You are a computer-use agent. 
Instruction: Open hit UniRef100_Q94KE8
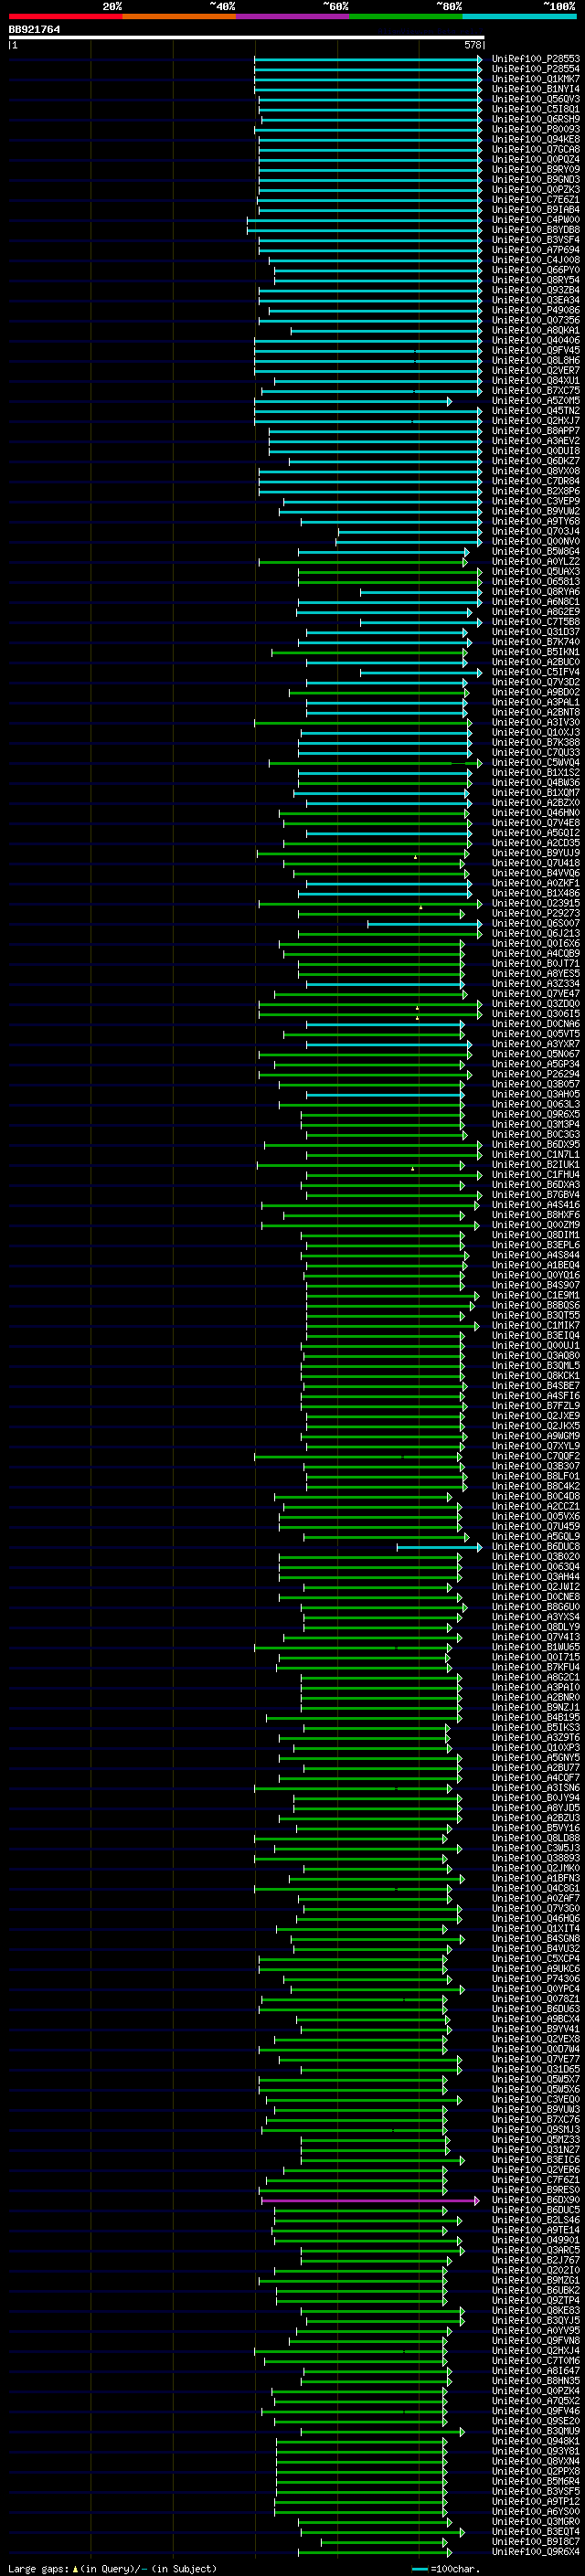pyautogui.click(x=536, y=139)
